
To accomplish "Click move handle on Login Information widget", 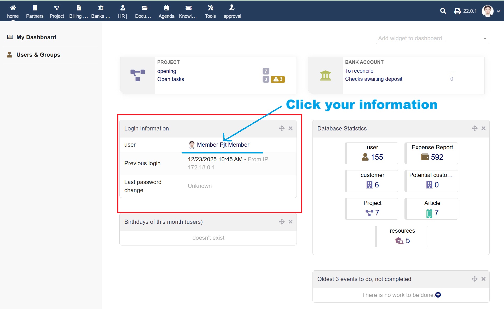I will (x=282, y=128).
